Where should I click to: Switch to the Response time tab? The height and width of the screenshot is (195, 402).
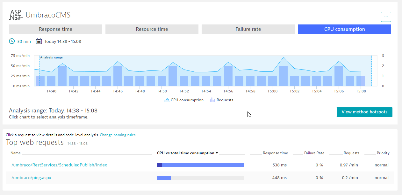tap(55, 29)
